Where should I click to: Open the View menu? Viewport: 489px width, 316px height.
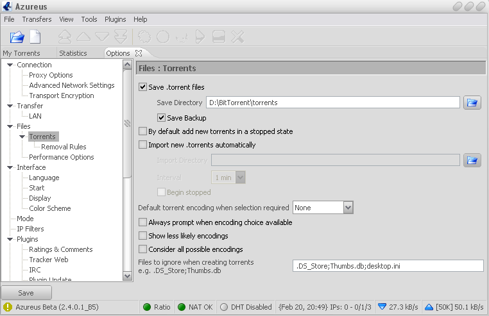pos(67,19)
